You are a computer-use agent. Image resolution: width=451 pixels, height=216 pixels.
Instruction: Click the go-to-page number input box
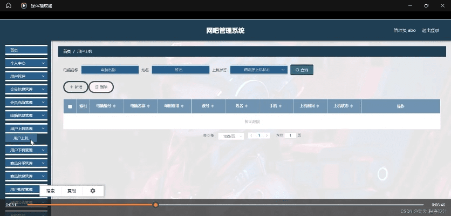(x=290, y=136)
